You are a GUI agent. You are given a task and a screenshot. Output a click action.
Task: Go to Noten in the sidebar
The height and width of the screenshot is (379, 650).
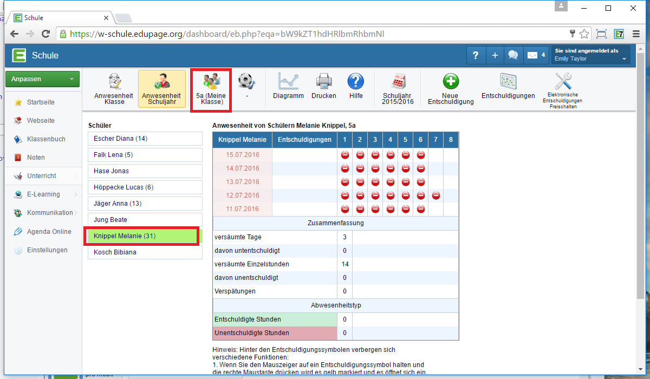coord(36,158)
